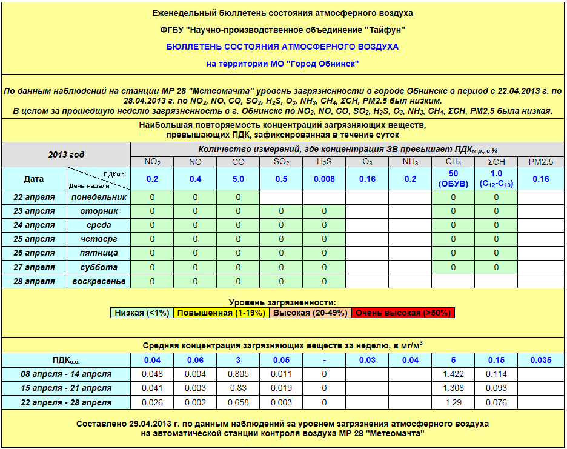
Task: Select the "воскресенье" weekday cell
Action: (98, 281)
